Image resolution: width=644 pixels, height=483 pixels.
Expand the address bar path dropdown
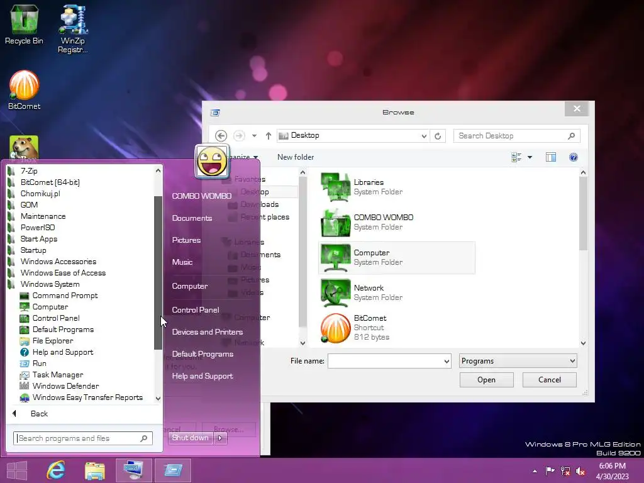pyautogui.click(x=424, y=136)
